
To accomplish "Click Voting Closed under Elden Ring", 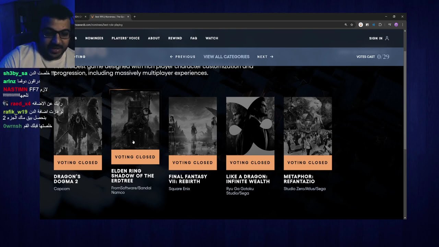I will [135, 157].
